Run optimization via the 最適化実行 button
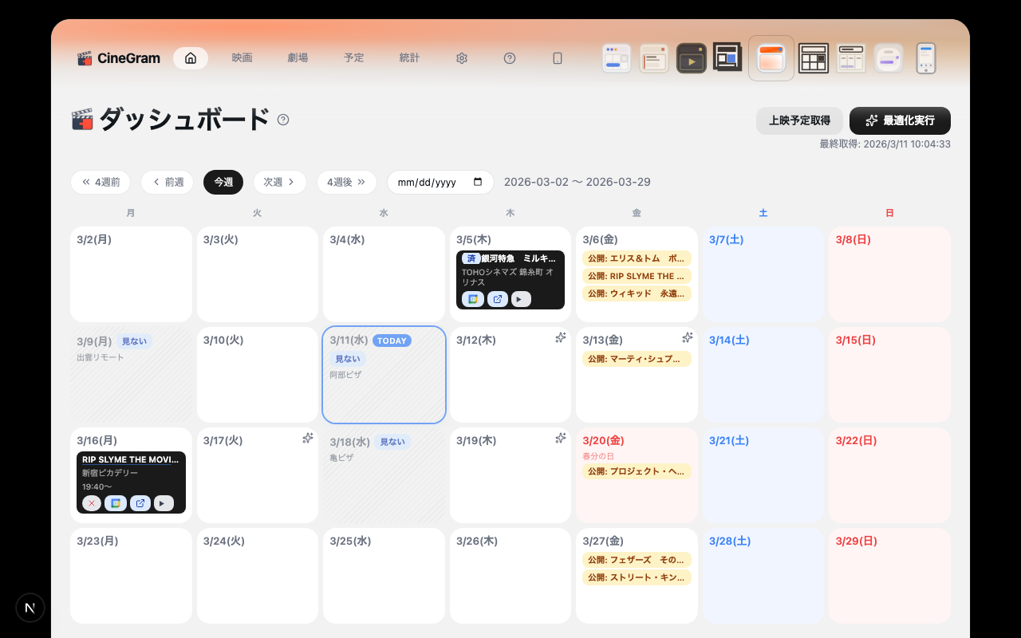The image size is (1021, 638). pyautogui.click(x=899, y=120)
